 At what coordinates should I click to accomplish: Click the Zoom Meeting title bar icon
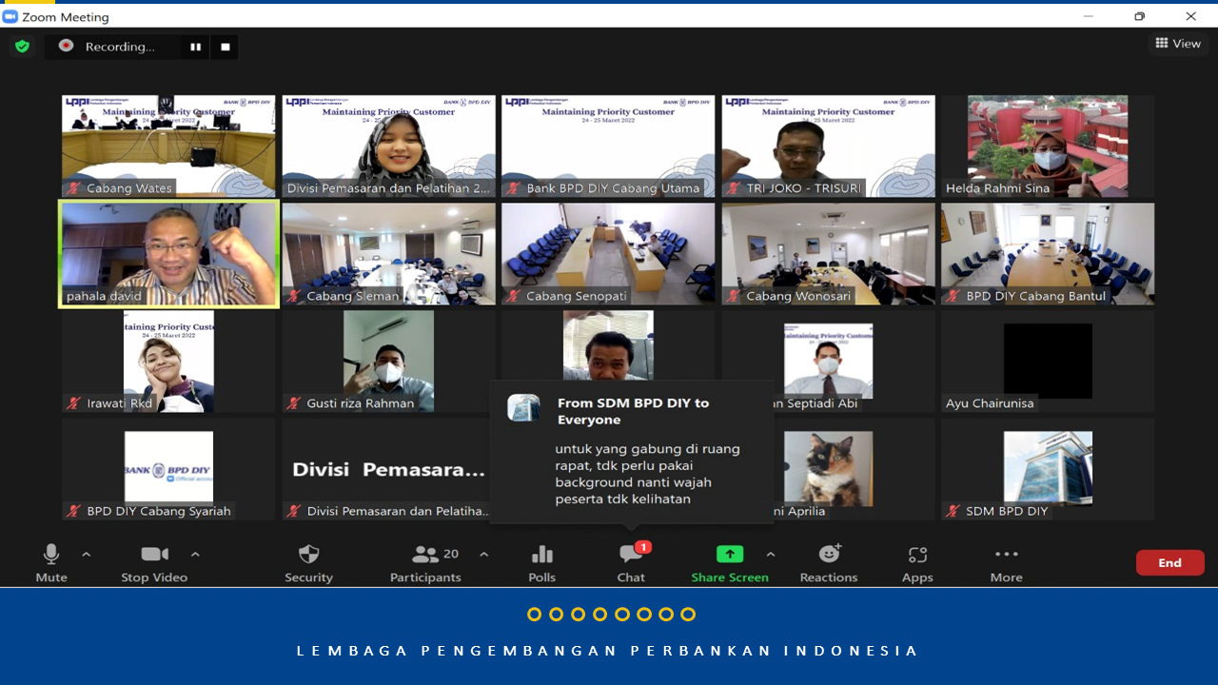coord(10,16)
